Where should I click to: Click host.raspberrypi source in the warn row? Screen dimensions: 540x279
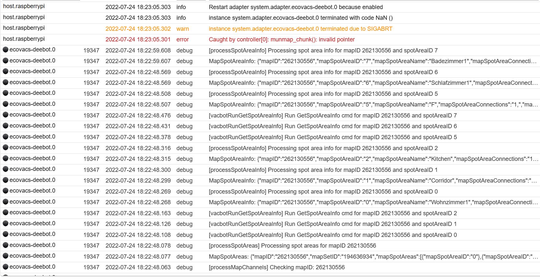24,28
